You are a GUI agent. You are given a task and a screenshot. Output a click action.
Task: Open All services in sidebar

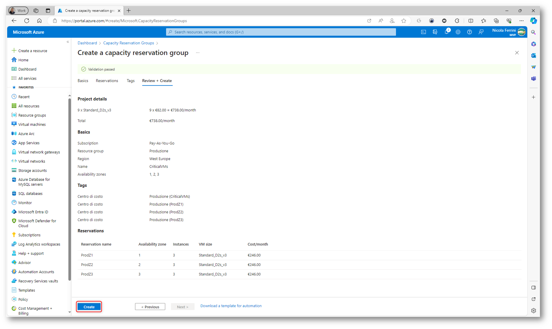tap(24, 78)
